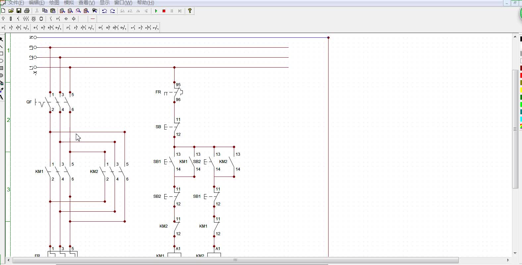
Task: Paste from clipboard icon
Action: coord(53,11)
